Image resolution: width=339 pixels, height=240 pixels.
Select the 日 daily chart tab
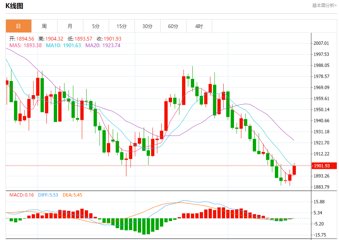coord(18,26)
